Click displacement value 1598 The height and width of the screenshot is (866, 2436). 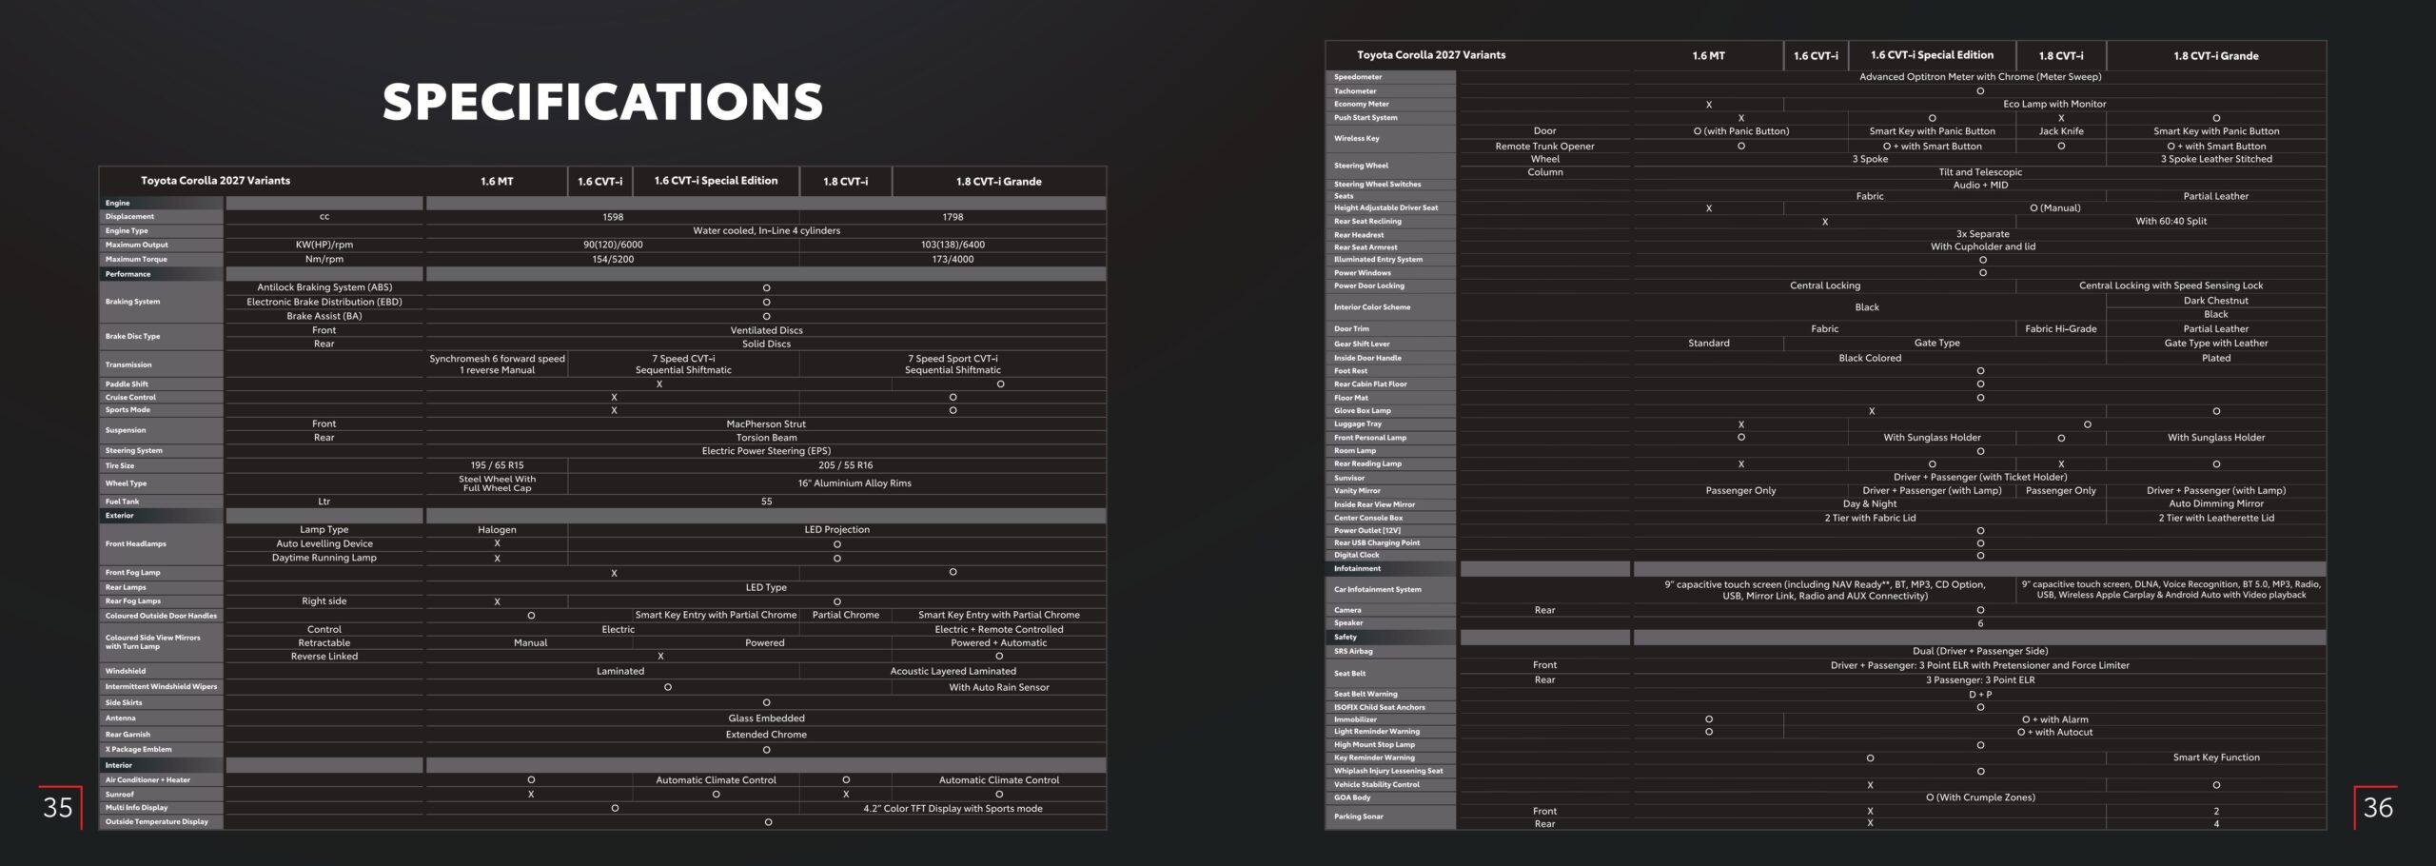[613, 217]
